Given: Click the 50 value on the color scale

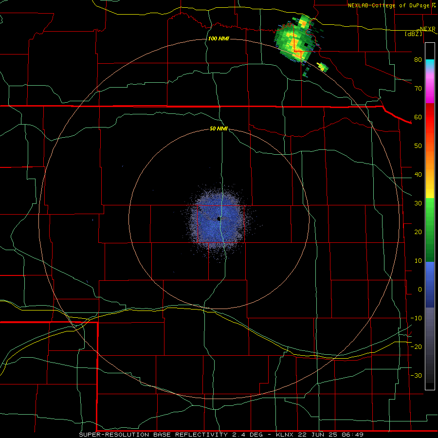Looking at the screenshot, I should coord(418,146).
